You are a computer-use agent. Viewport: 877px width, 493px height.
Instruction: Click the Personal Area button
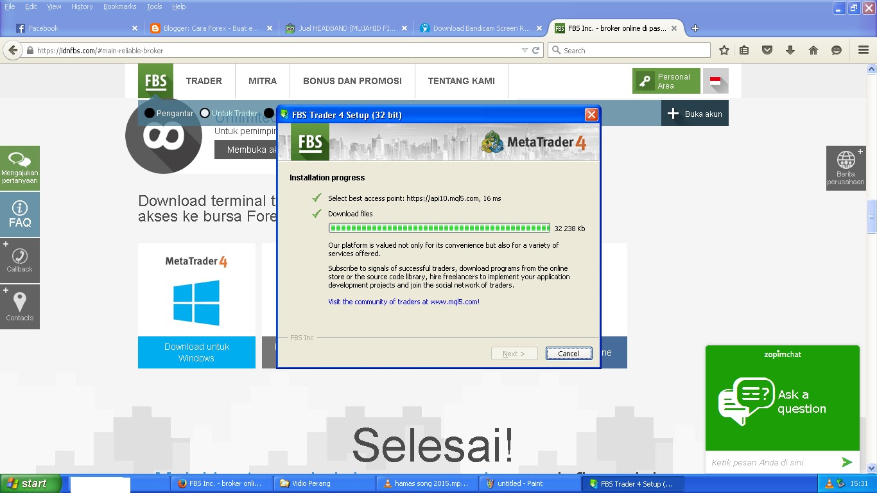tap(666, 81)
